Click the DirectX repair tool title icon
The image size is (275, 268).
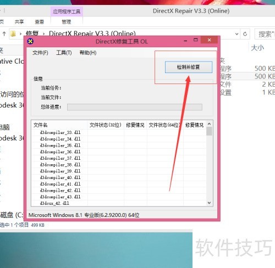coord(30,41)
